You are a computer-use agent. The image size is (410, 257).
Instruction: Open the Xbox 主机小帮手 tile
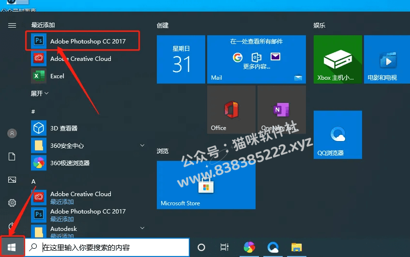click(x=338, y=59)
